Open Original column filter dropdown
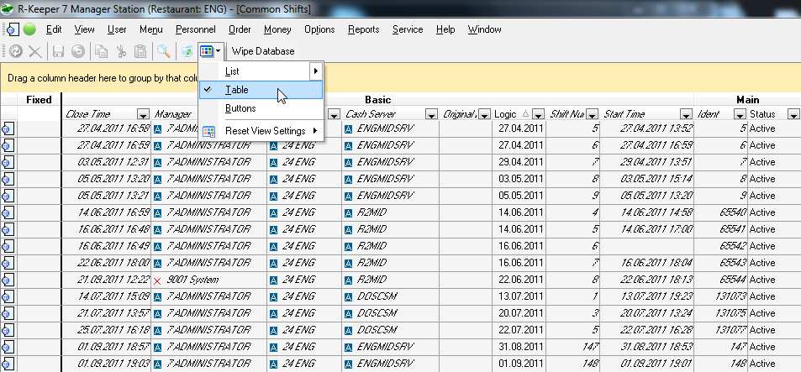 (485, 114)
